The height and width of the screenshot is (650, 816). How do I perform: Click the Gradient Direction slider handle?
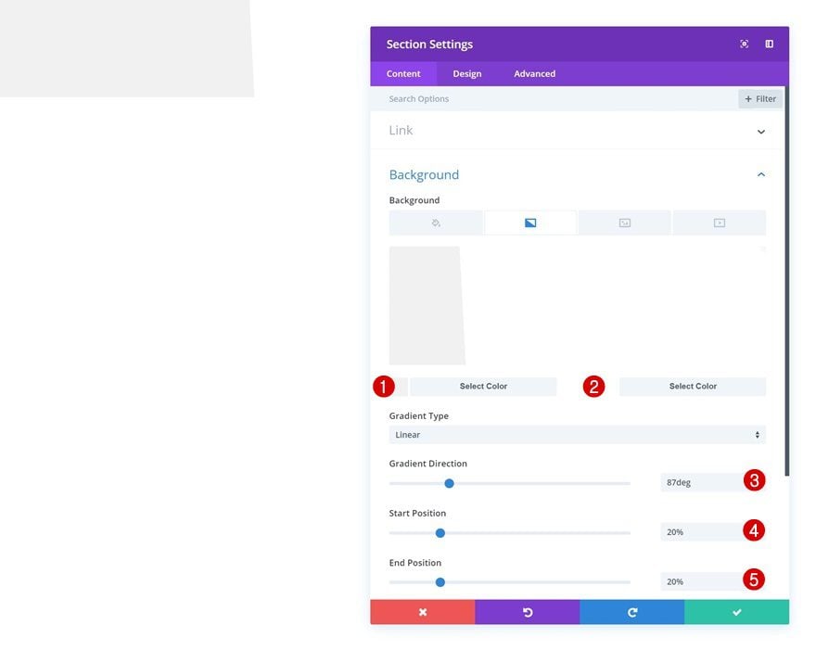[449, 483]
